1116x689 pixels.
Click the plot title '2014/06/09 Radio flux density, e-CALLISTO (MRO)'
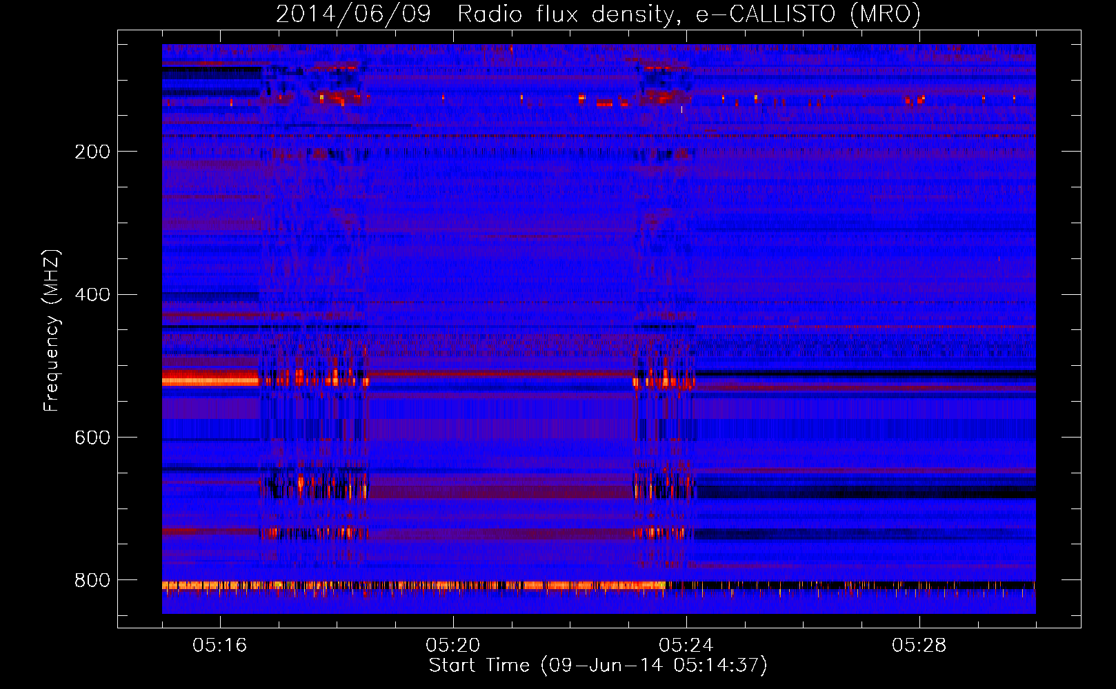click(x=598, y=14)
